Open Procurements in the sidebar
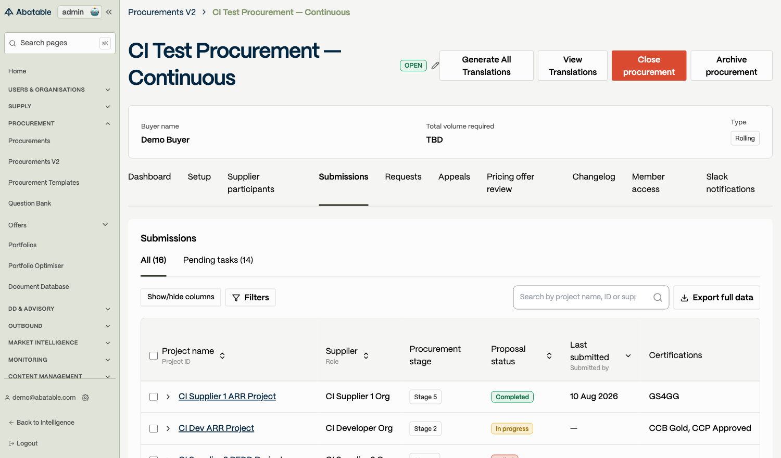This screenshot has width=781, height=458. (29, 141)
